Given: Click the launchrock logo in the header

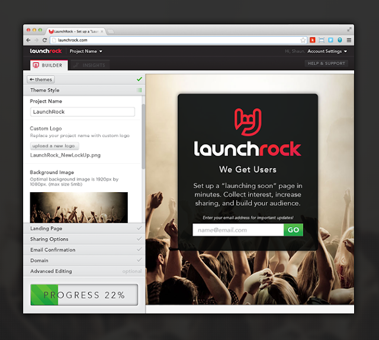Looking at the screenshot, I should pyautogui.click(x=46, y=51).
